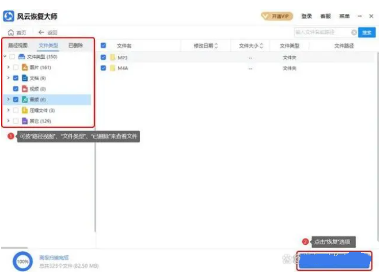Check the 图片 (161) checkbox
The image size is (380, 273).
pos(16,67)
